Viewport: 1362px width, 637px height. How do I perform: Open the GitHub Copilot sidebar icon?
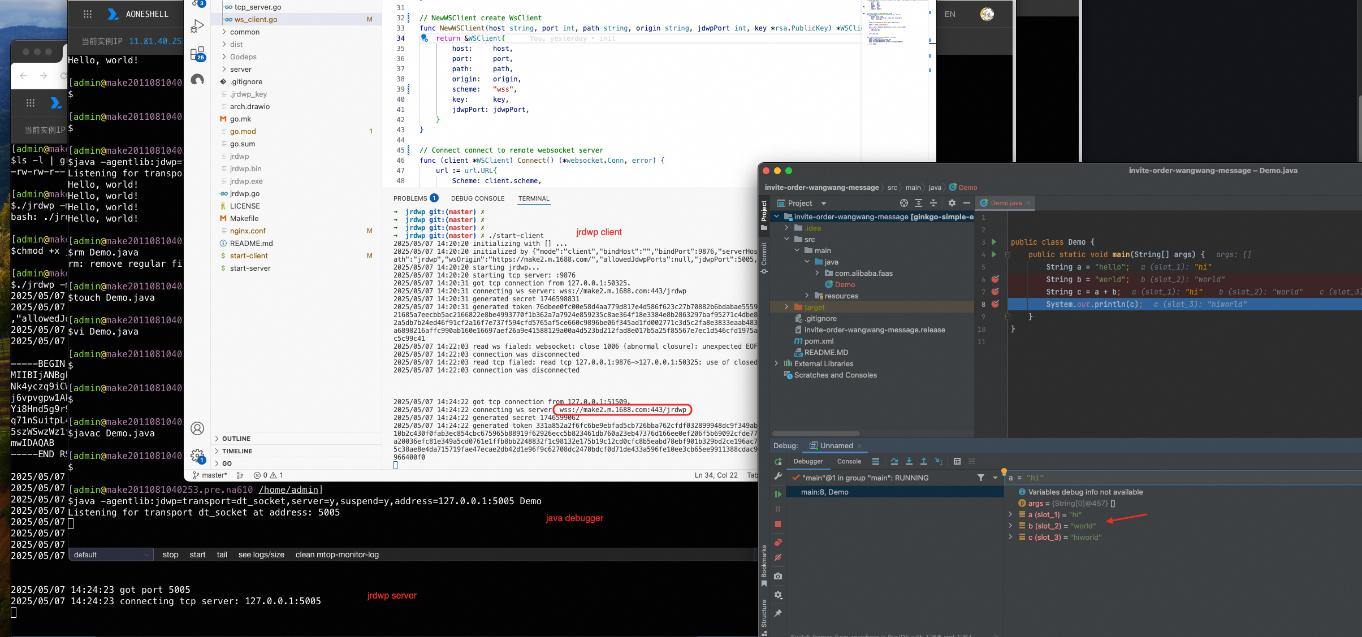(x=197, y=80)
